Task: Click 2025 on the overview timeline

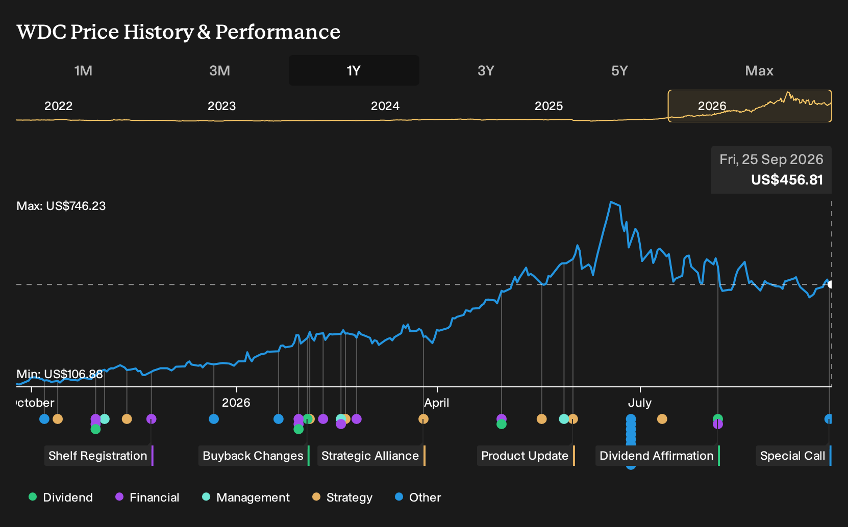Action: point(548,106)
